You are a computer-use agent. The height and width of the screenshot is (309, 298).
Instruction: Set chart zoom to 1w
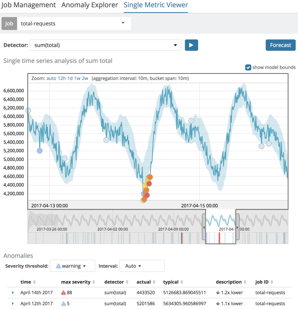(77, 78)
